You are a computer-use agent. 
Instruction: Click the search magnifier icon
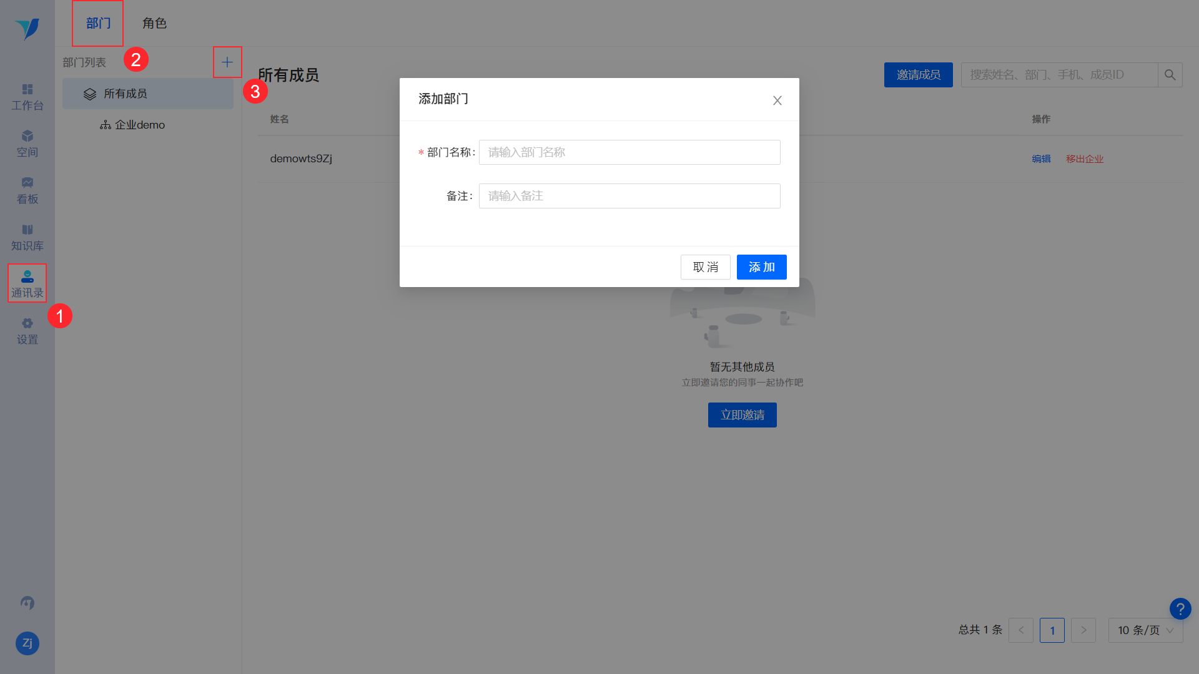tap(1170, 75)
